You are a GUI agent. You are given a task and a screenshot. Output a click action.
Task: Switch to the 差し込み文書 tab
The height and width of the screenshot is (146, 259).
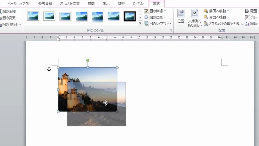[x=70, y=4]
